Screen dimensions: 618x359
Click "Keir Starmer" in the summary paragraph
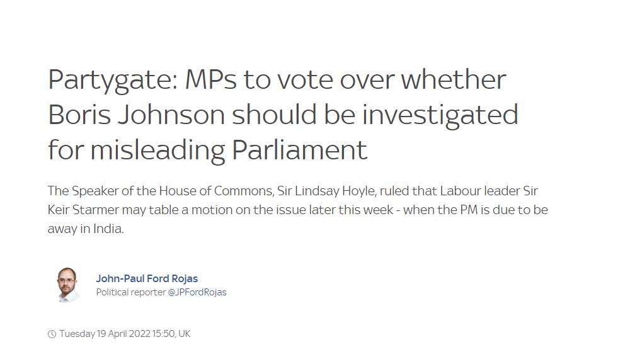click(83, 210)
